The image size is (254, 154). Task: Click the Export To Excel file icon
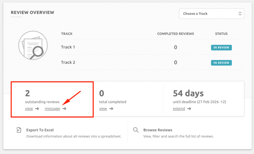pyautogui.click(x=19, y=130)
